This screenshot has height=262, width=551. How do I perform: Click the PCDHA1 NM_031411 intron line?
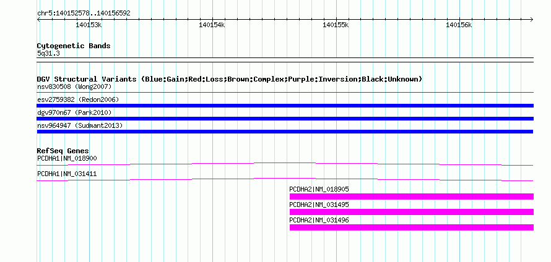tap(285, 179)
